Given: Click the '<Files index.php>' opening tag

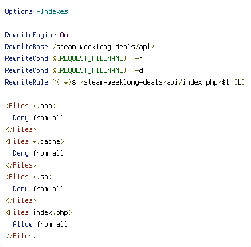Looking at the screenshot, I should [x=39, y=212].
